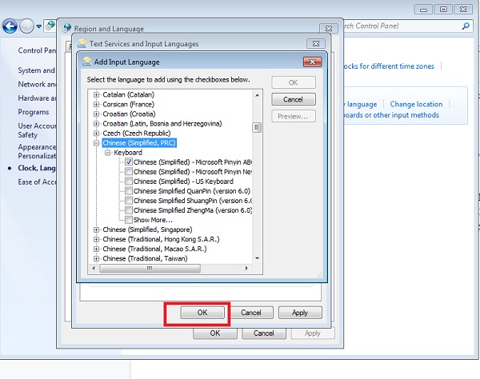Expand Chinese (Traditional, Taiwan) node
Image resolution: width=480 pixels, height=379 pixels.
point(97,258)
